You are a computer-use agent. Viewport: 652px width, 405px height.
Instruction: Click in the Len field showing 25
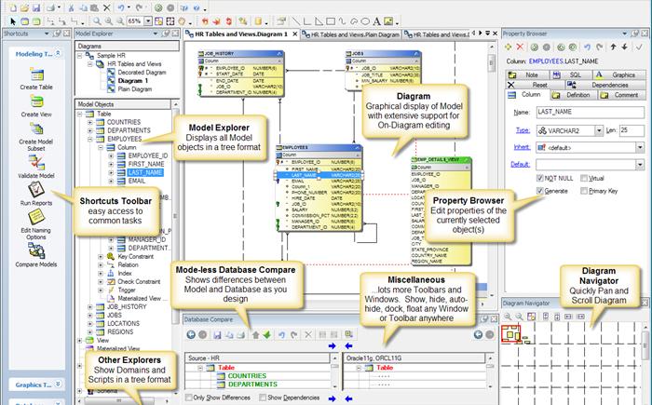pyautogui.click(x=632, y=130)
